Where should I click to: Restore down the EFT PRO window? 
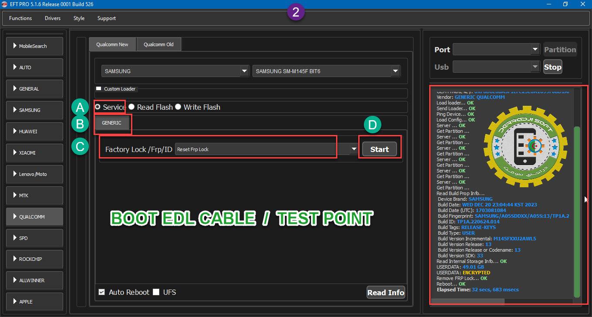point(565,4)
